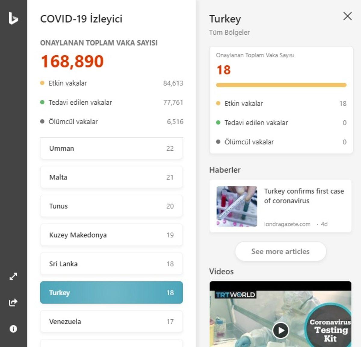Click the Bing logo

click(x=13, y=19)
